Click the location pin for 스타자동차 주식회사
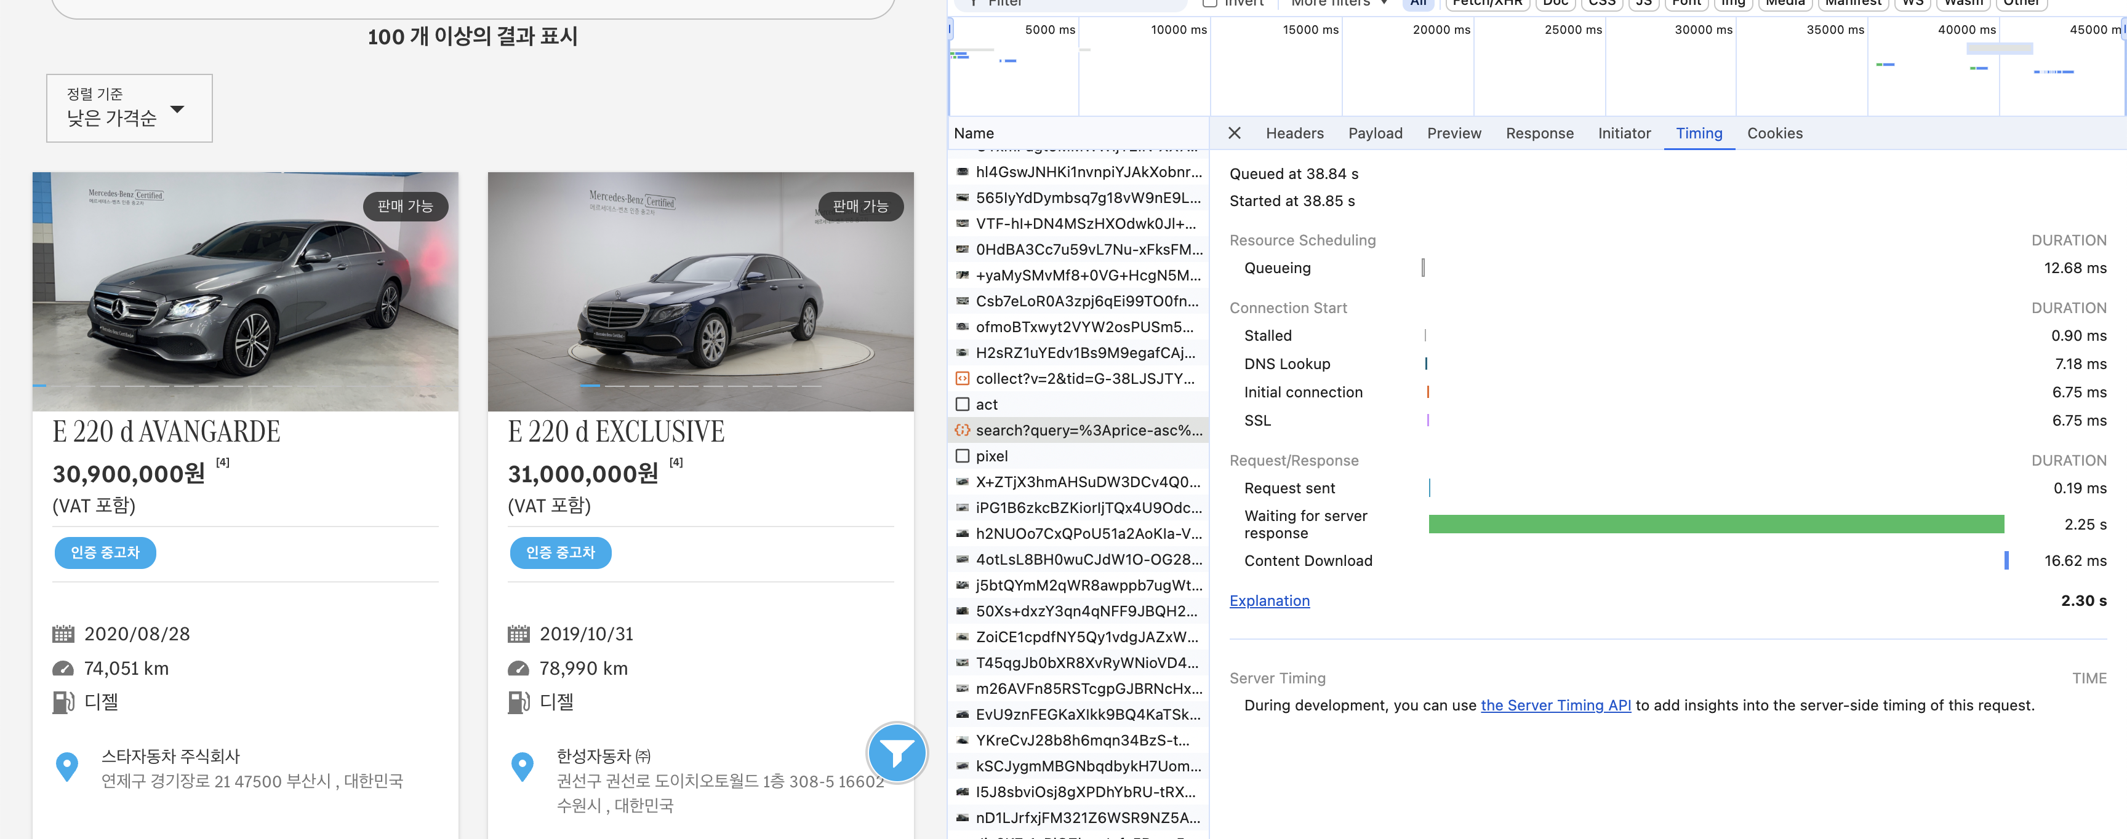Viewport: 2127px width, 839px height. [67, 767]
